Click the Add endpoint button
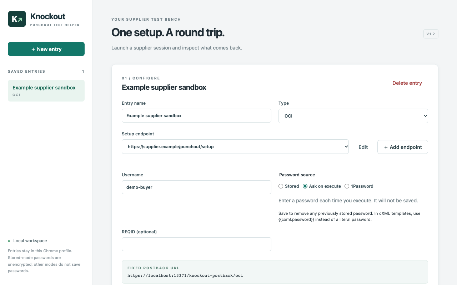 [402, 147]
